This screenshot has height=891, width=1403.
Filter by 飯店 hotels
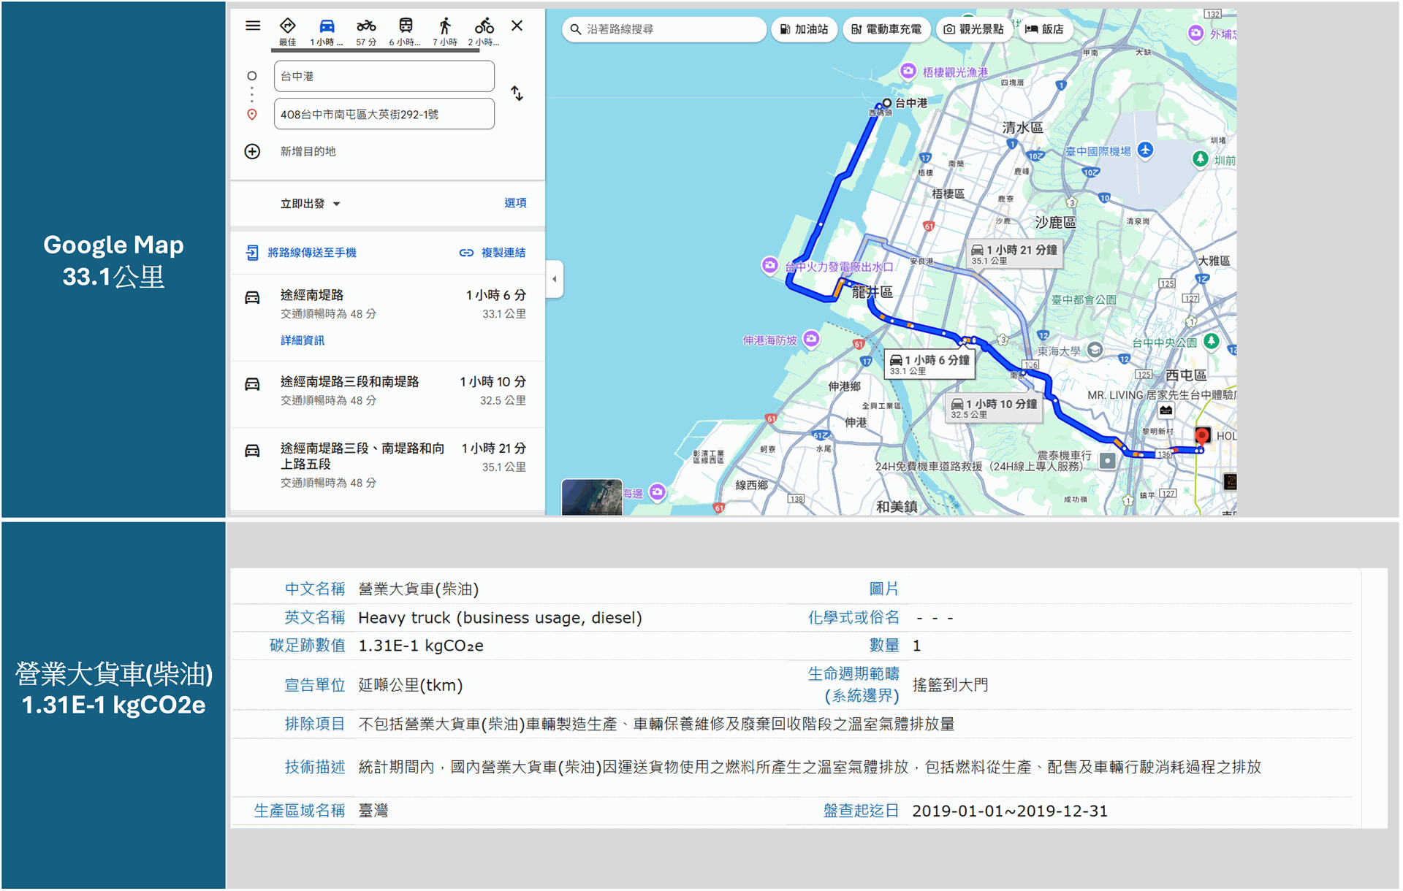click(1045, 29)
